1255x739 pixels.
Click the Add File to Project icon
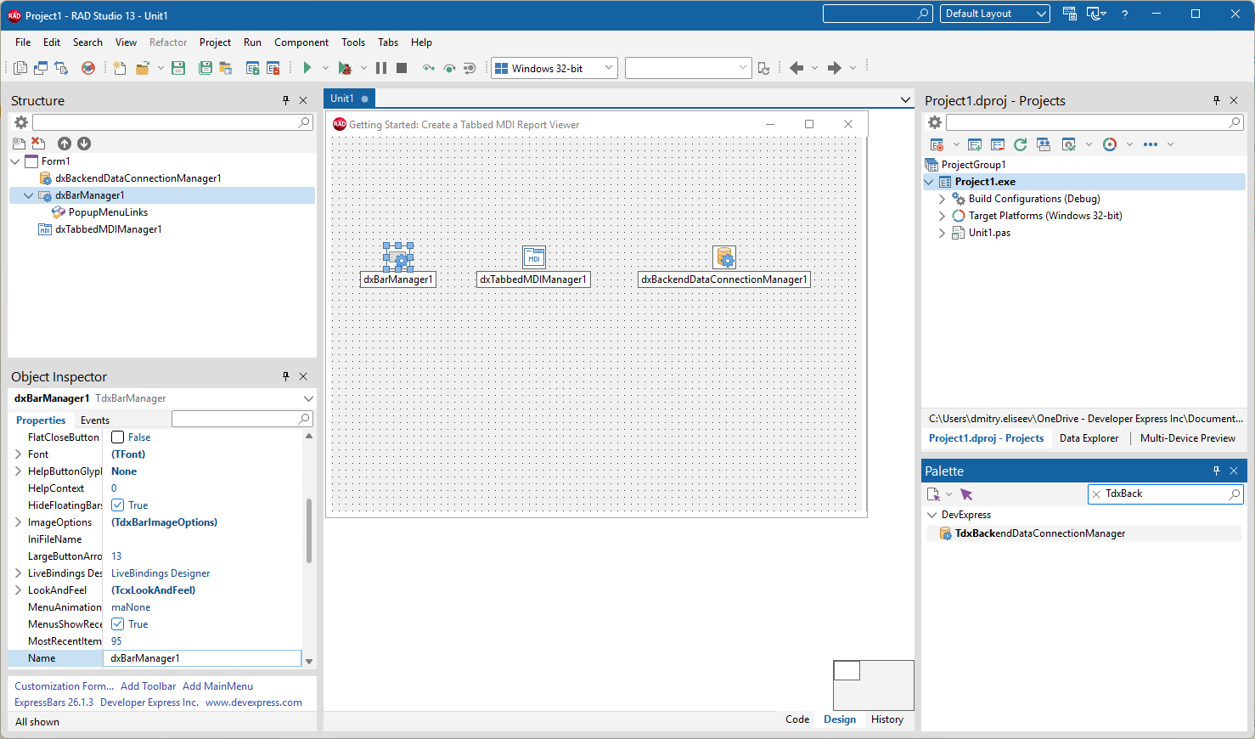click(x=252, y=68)
